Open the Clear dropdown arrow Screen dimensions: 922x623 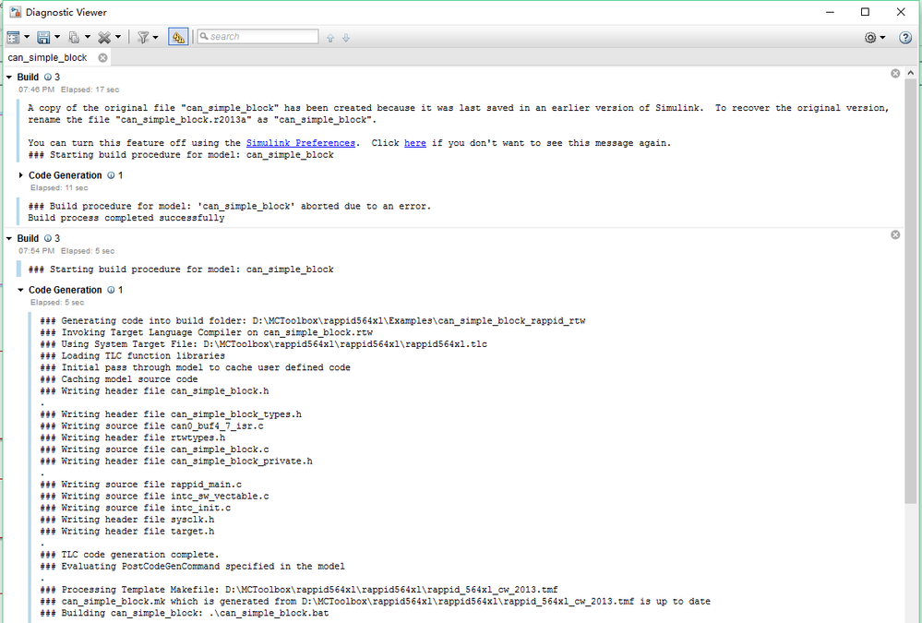click(117, 37)
